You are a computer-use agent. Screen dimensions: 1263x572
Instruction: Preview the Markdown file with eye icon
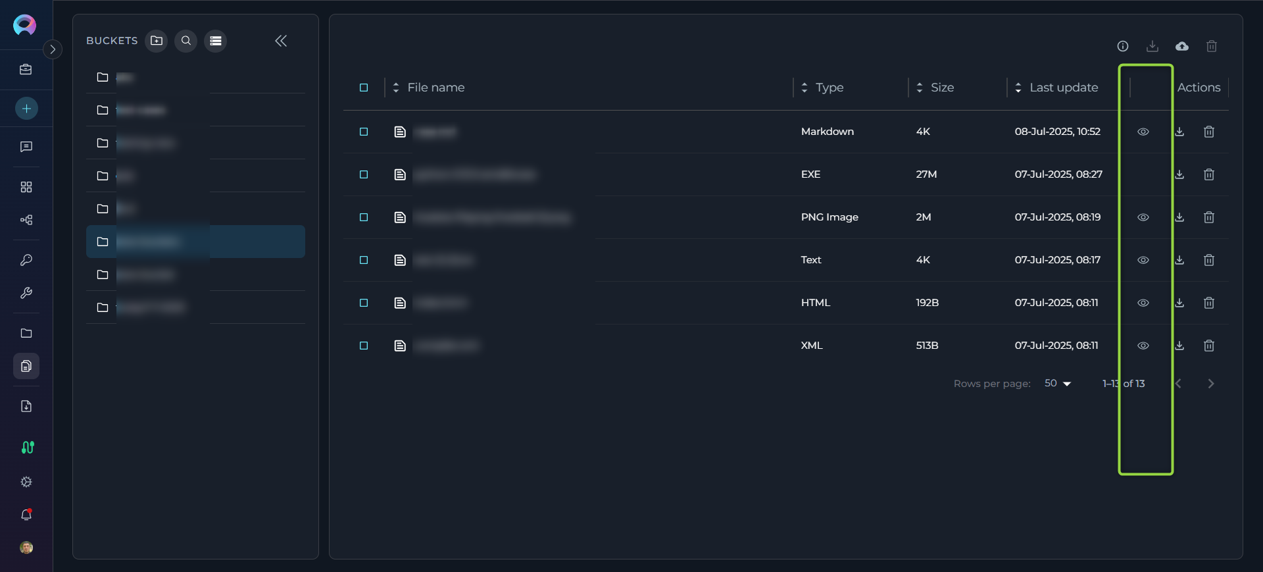tap(1143, 132)
